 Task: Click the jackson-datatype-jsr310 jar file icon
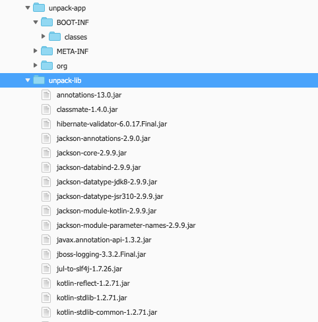(x=46, y=196)
